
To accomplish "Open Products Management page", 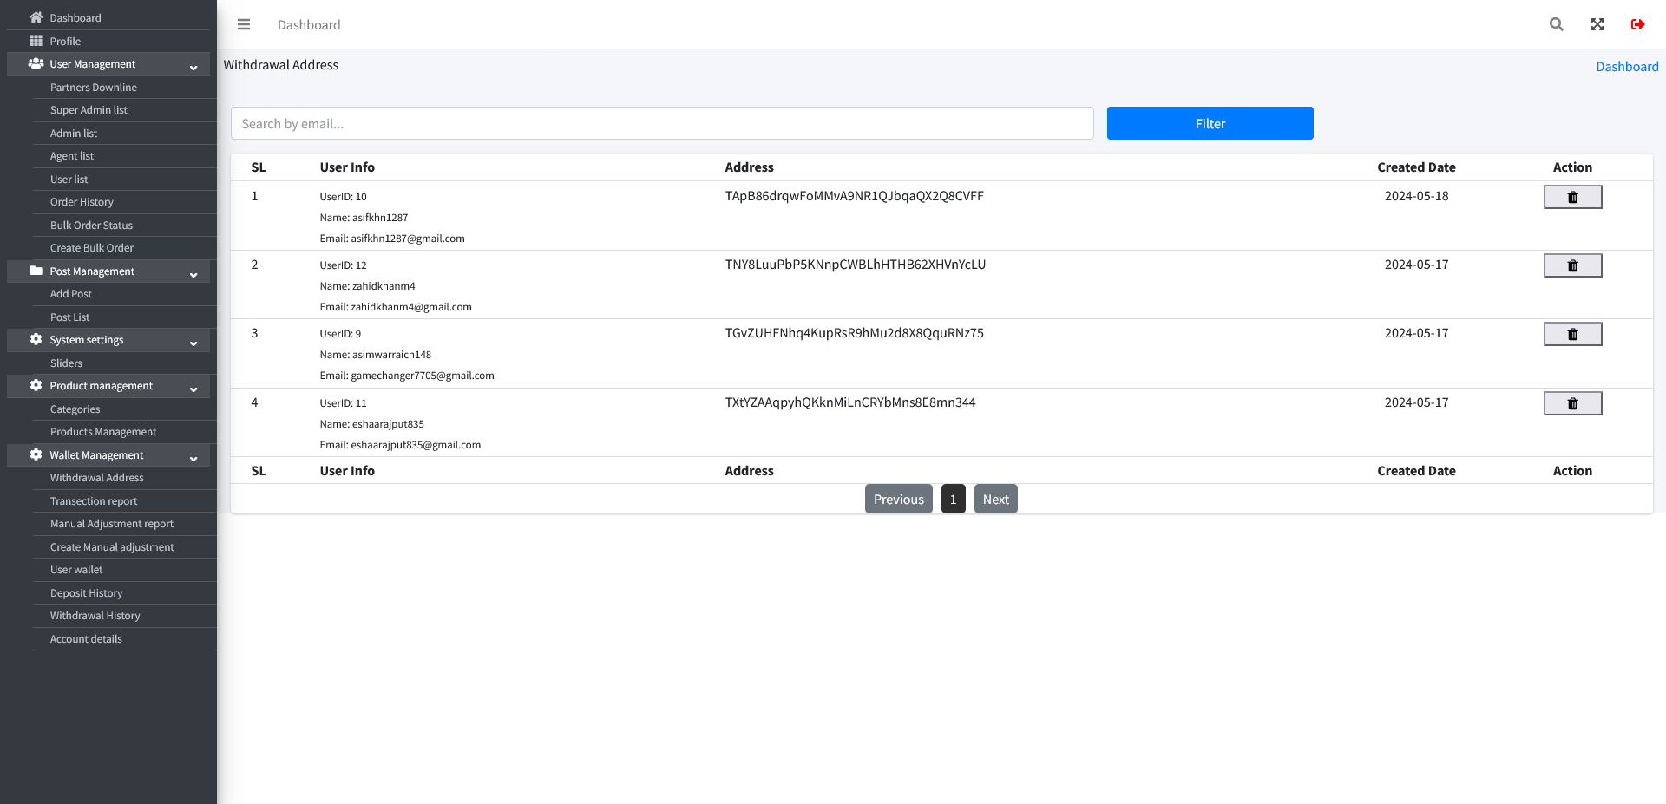I will [103, 432].
